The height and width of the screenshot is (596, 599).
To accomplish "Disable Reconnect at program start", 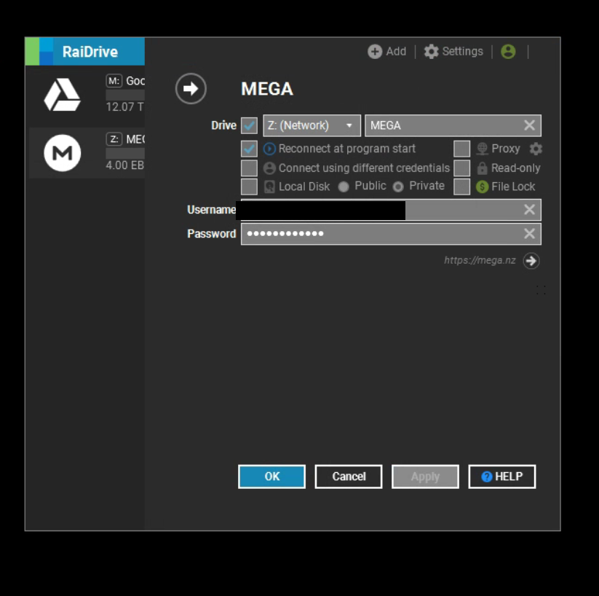I will [x=249, y=149].
